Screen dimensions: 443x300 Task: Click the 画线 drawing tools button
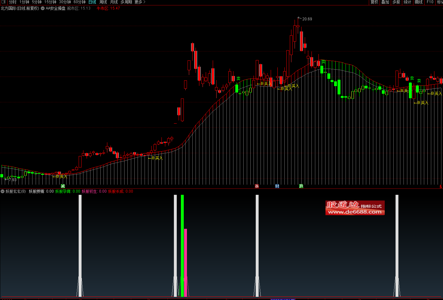[418, 2]
